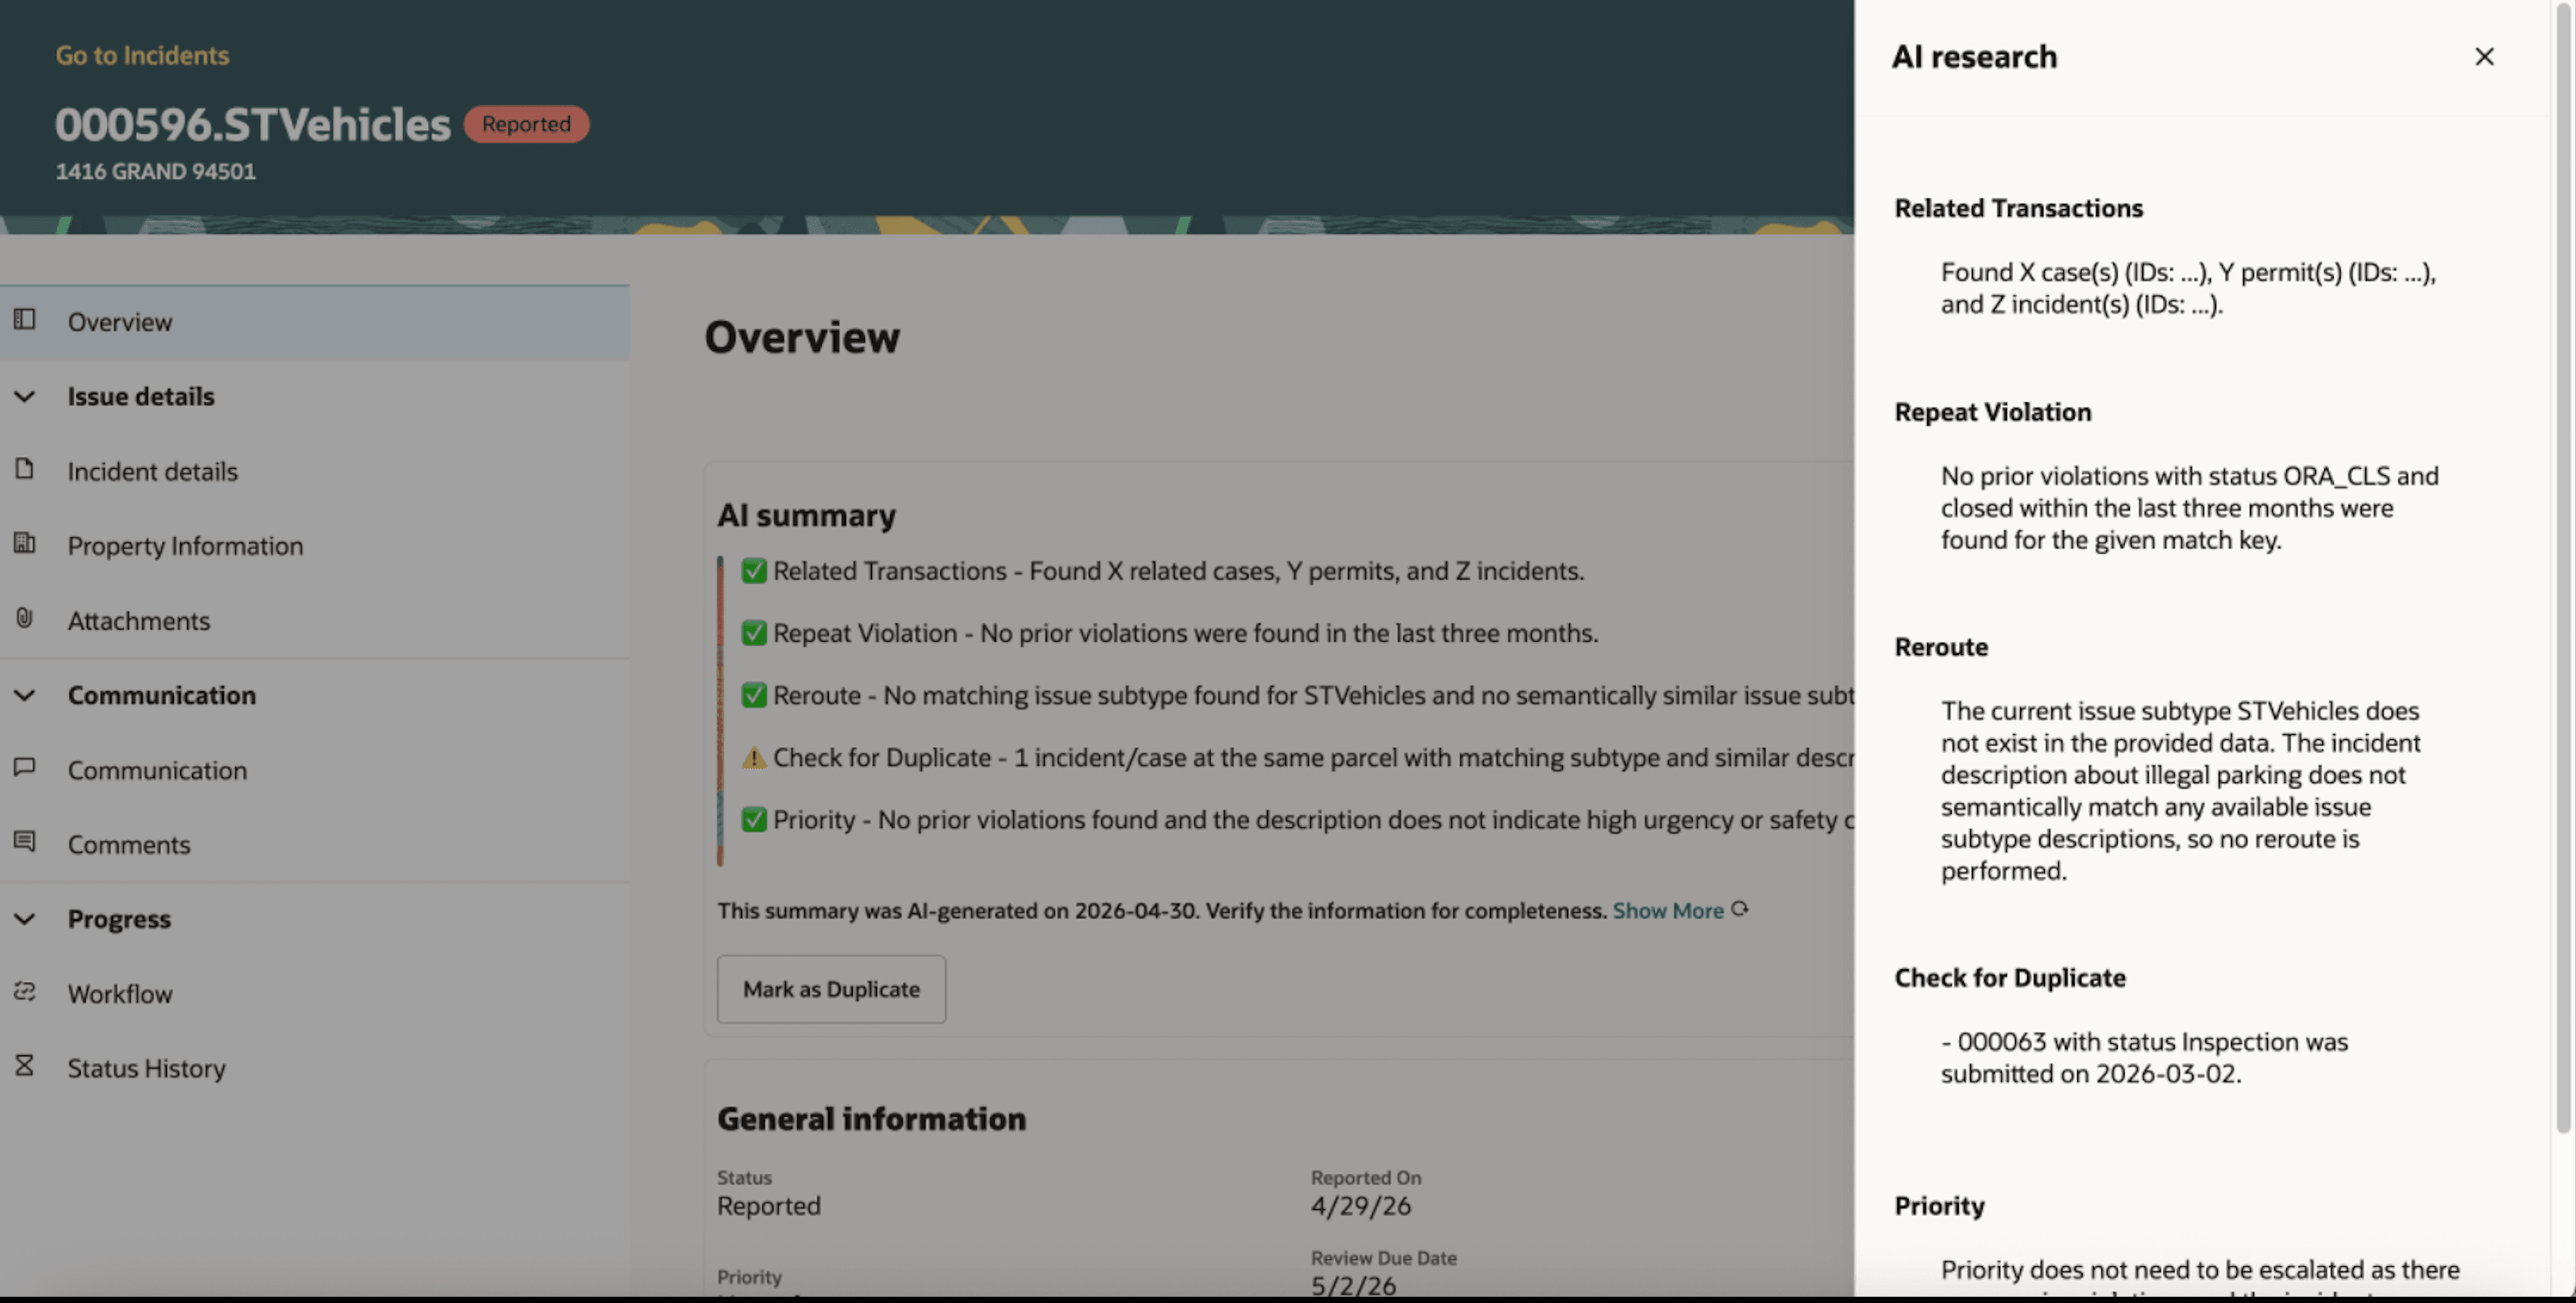Viewport: 2576px width, 1303px height.
Task: Open the Overview navigation item
Action: (x=315, y=322)
